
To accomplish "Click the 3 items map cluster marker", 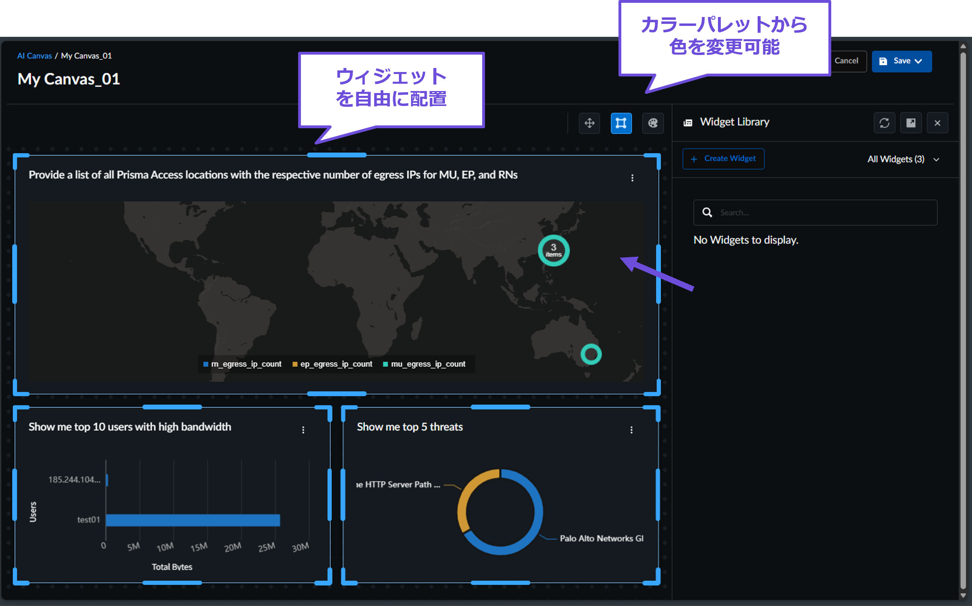I will [x=553, y=250].
